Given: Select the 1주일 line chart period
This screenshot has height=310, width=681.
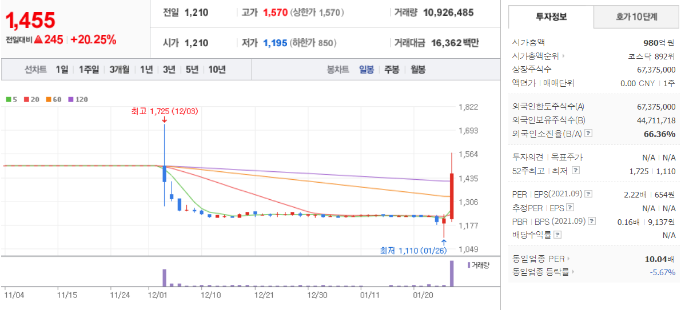Looking at the screenshot, I should pyautogui.click(x=89, y=70).
